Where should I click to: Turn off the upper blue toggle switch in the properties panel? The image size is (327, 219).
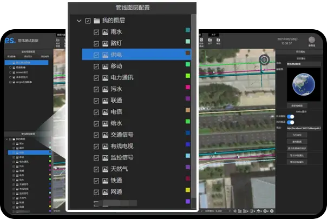[291, 116]
